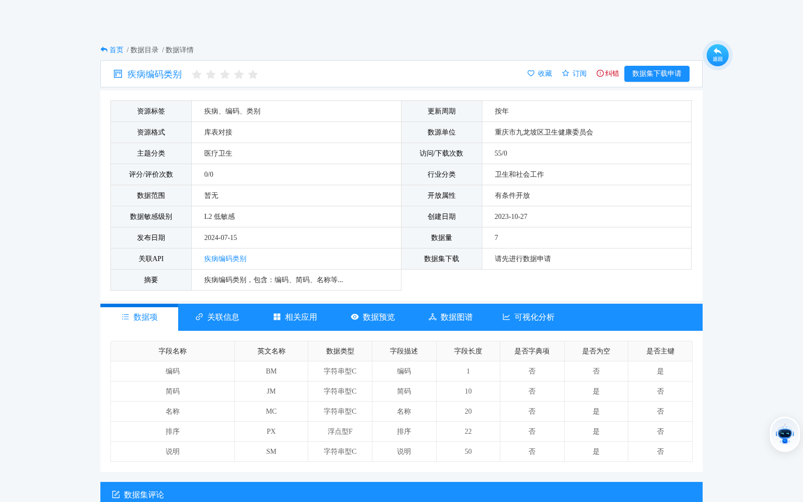Click the round 返回 floating button
Viewport: 803px width, 502px height.
point(718,55)
